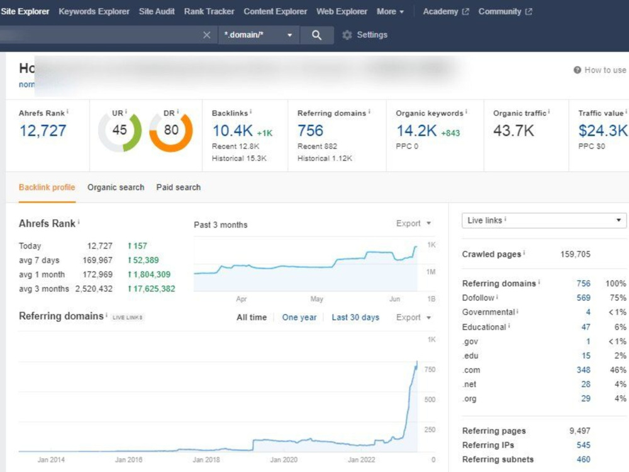This screenshot has height=472, width=629.
Task: Open Settings gear icon
Action: tap(347, 35)
